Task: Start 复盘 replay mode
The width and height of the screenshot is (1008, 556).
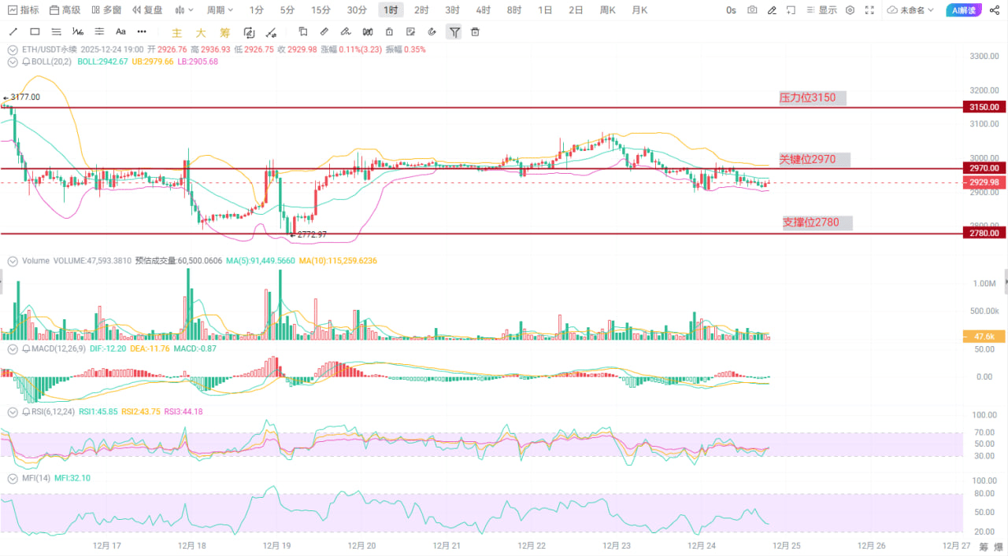Action: (x=147, y=10)
